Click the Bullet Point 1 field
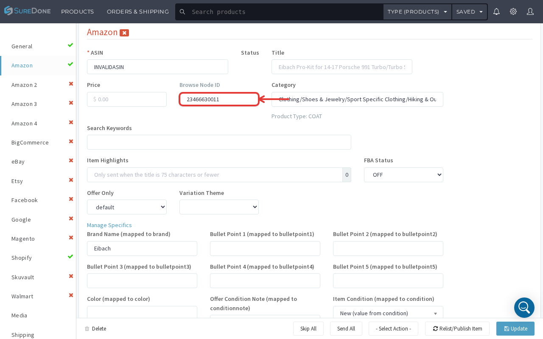Screen dimensions: 543x339 (x=265, y=248)
